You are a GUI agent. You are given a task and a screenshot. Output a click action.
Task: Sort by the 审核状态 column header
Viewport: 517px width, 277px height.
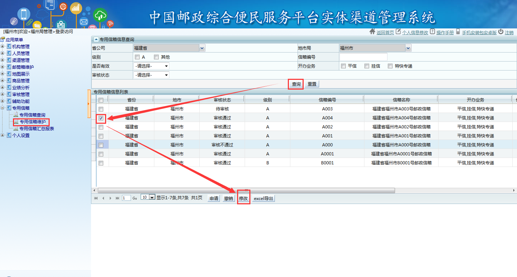222,100
